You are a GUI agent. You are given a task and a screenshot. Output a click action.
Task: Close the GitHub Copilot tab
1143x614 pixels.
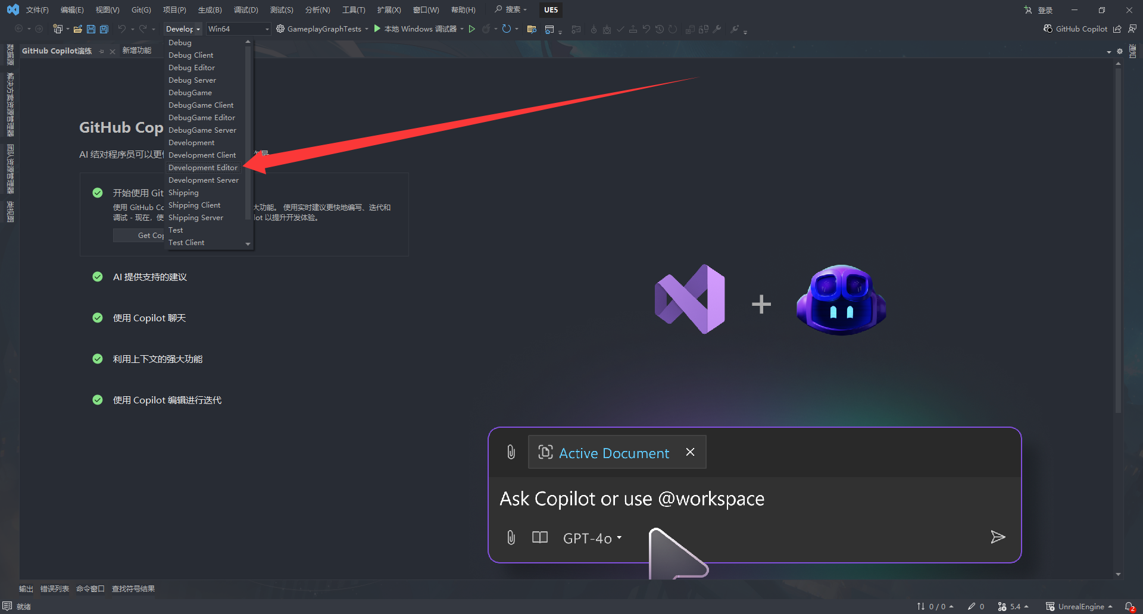[113, 51]
